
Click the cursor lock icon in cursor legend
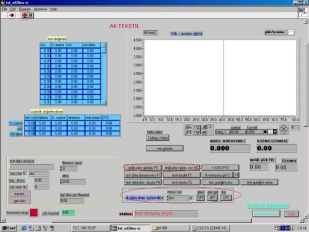coord(275,132)
